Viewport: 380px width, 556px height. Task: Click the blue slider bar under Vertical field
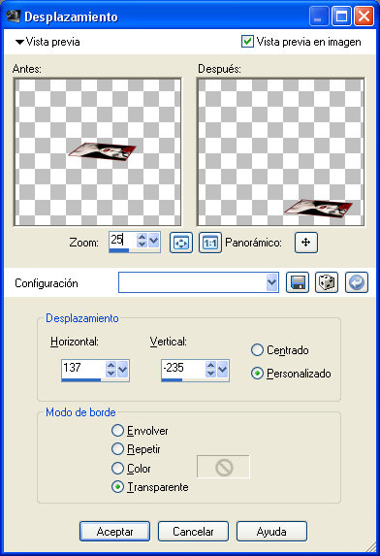click(172, 379)
